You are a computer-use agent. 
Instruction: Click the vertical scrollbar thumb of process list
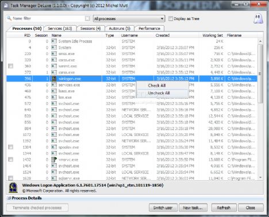(x=260, y=73)
